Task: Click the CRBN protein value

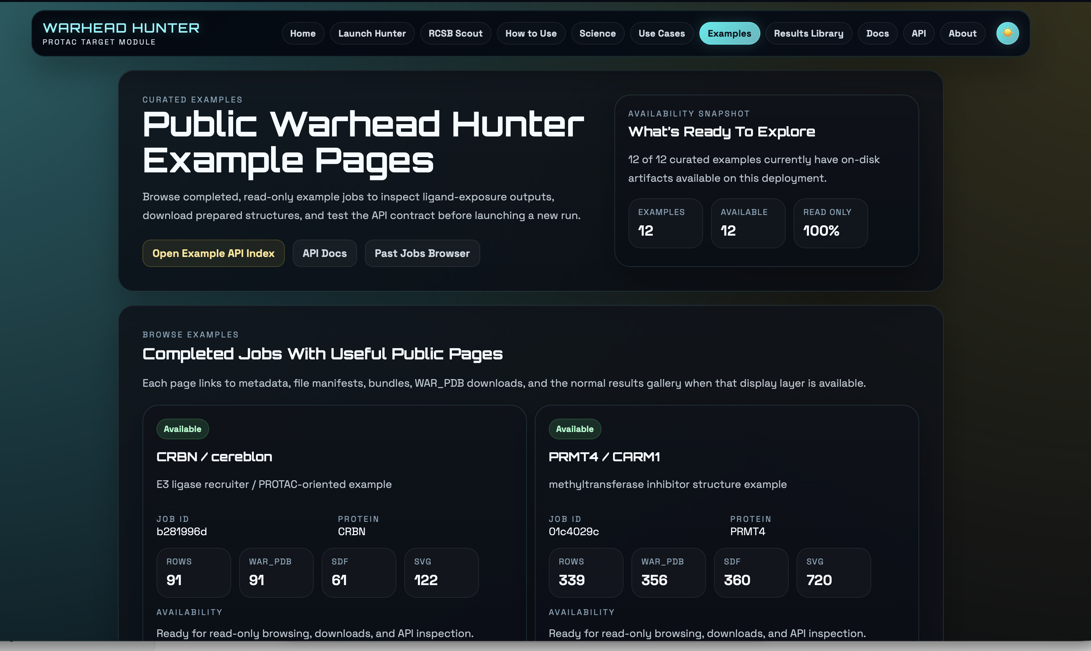Action: click(x=352, y=532)
